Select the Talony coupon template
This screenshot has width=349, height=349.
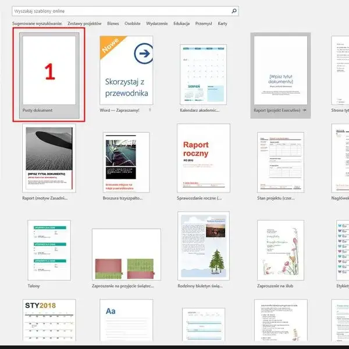click(x=49, y=250)
